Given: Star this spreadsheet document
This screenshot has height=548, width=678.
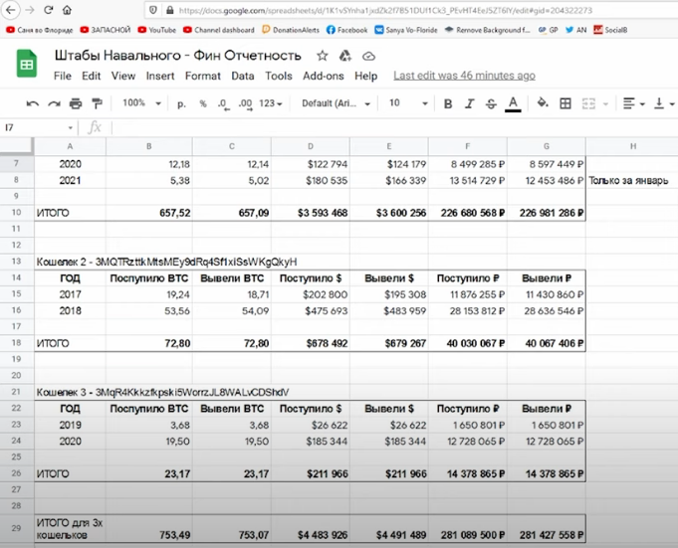Looking at the screenshot, I should pyautogui.click(x=323, y=56).
